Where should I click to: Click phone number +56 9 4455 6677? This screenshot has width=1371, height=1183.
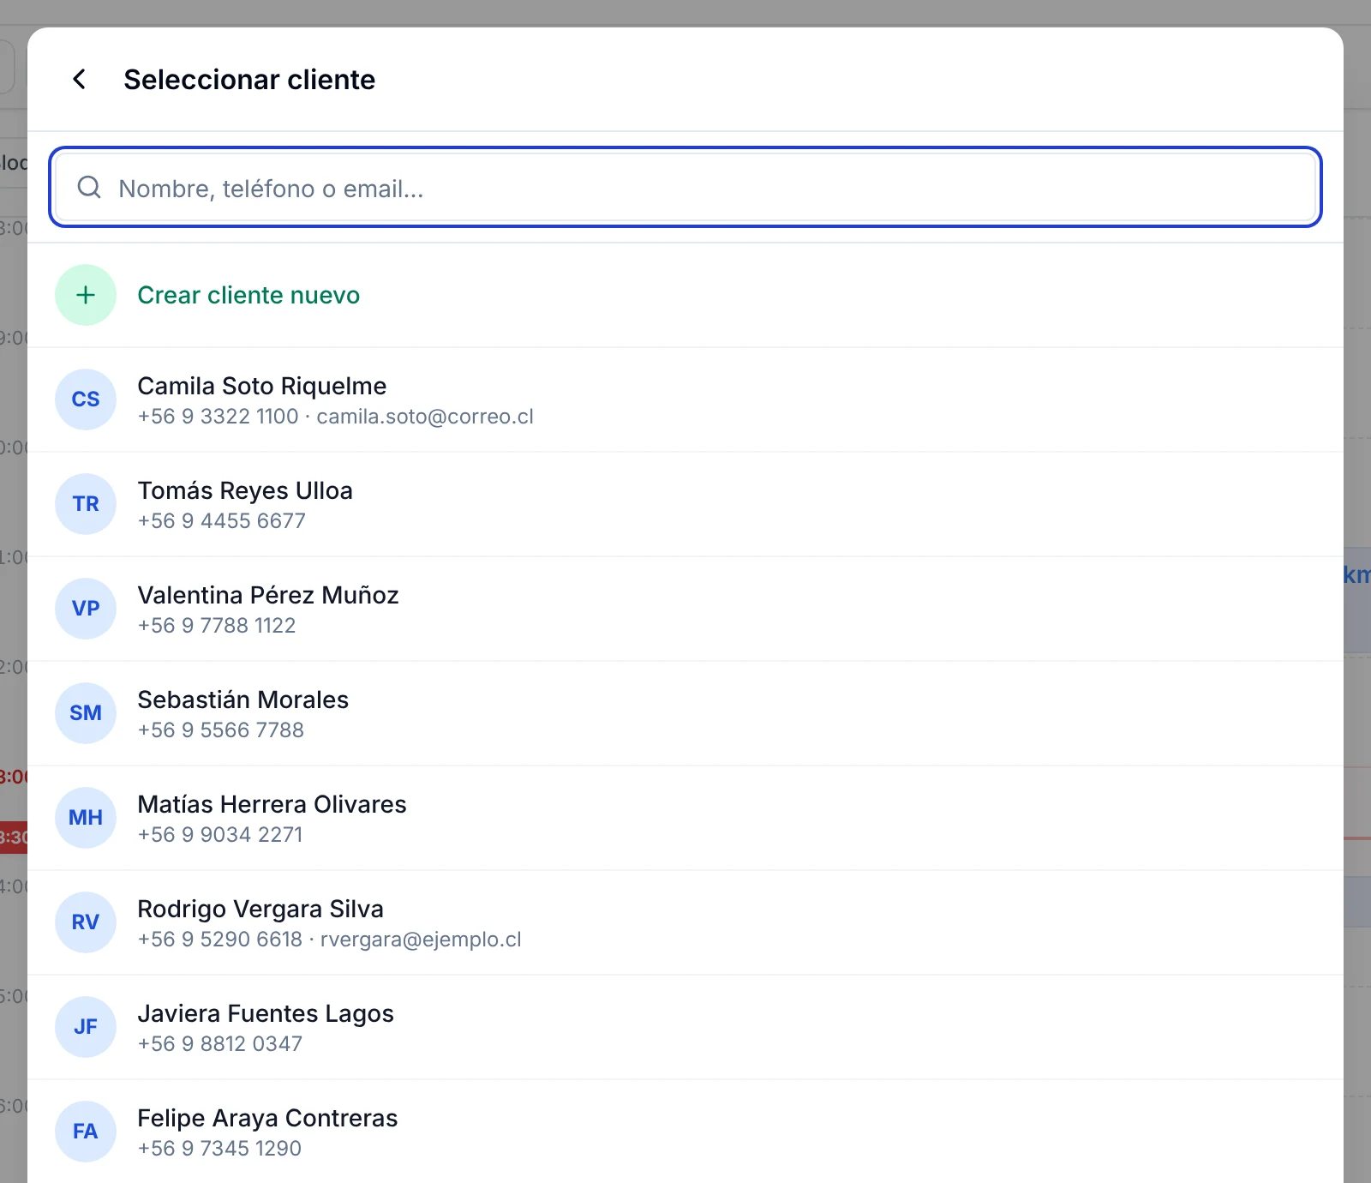[x=221, y=521]
